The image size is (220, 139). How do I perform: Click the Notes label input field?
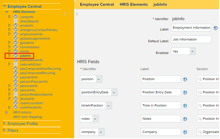pos(161,119)
